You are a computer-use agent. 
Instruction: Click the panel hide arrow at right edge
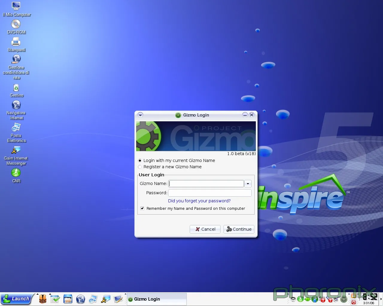(x=381, y=299)
